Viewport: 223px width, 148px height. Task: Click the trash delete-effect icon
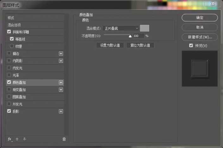click(x=64, y=139)
